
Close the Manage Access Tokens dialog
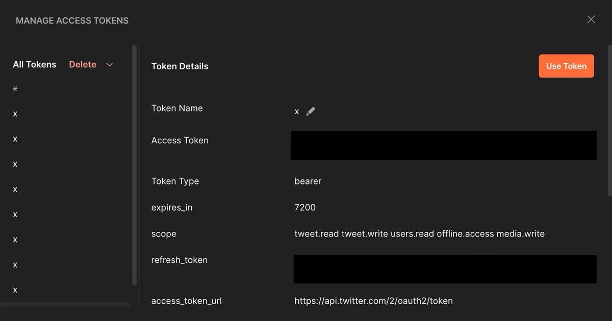[x=591, y=19]
